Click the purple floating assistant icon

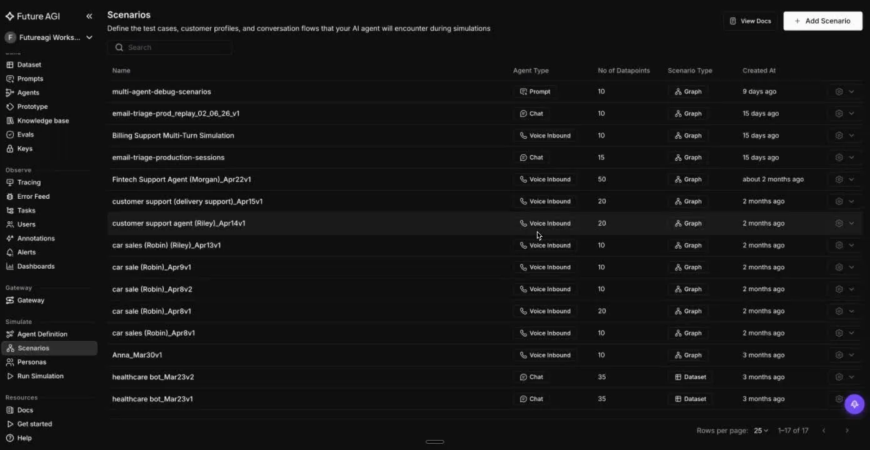(x=854, y=404)
